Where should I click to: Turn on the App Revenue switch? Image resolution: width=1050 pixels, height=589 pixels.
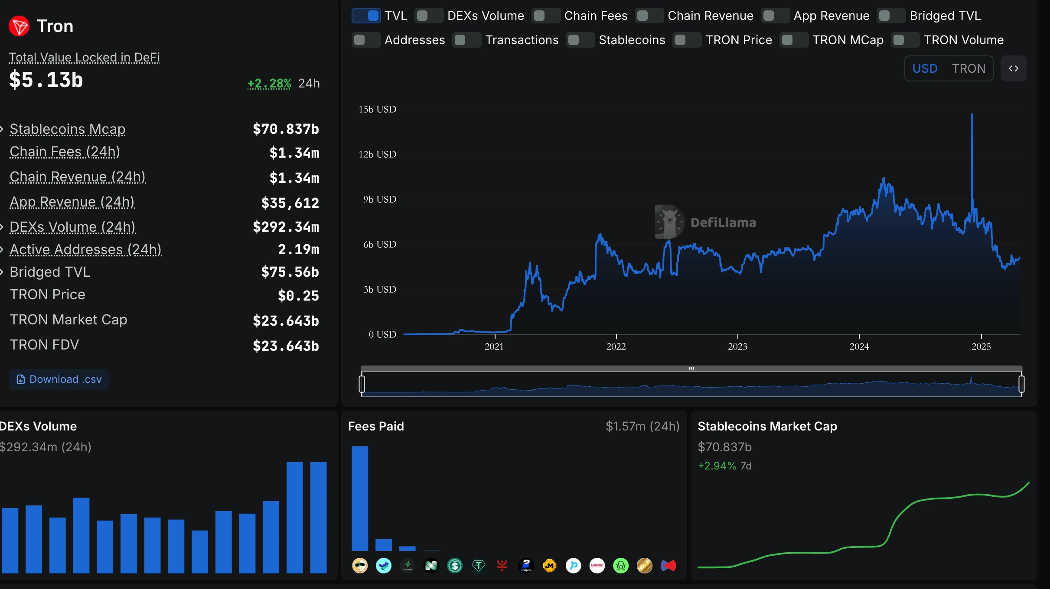tap(775, 16)
